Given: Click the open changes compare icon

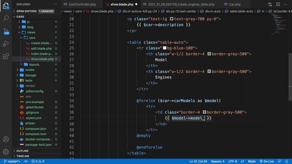Looking at the screenshot, I should point(270,4).
